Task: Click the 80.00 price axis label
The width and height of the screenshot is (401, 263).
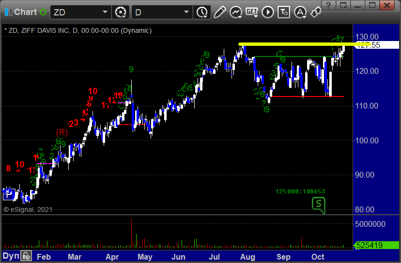Action: click(x=364, y=209)
